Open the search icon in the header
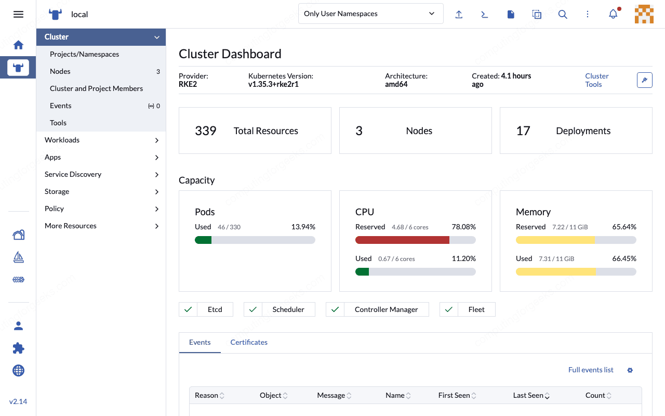 tap(563, 14)
